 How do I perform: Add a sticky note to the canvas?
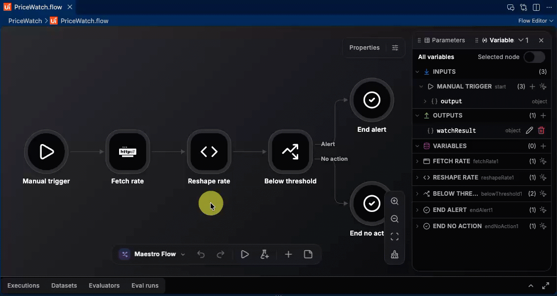tap(308, 254)
